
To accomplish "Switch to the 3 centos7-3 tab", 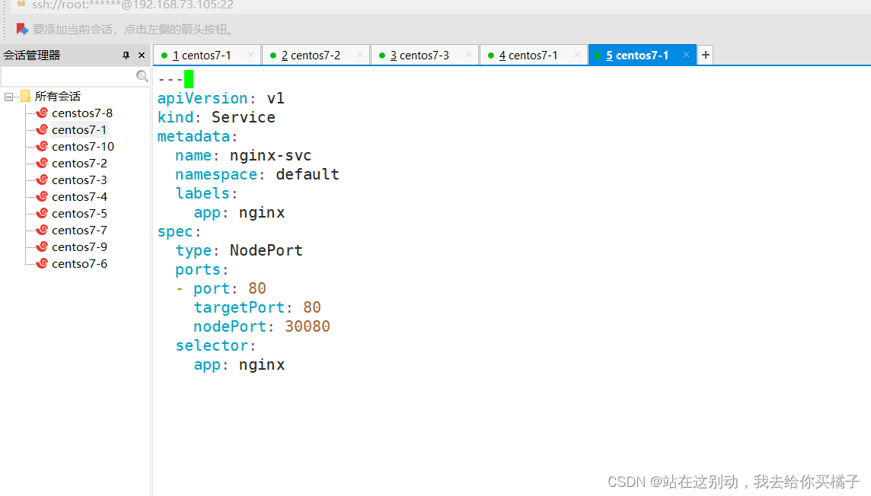I will (x=420, y=56).
